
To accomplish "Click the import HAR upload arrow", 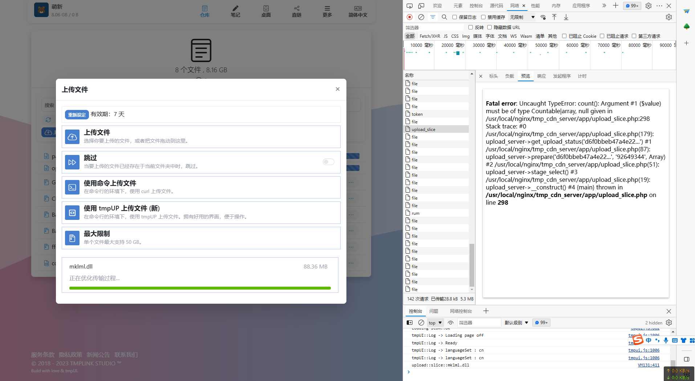I will point(554,17).
